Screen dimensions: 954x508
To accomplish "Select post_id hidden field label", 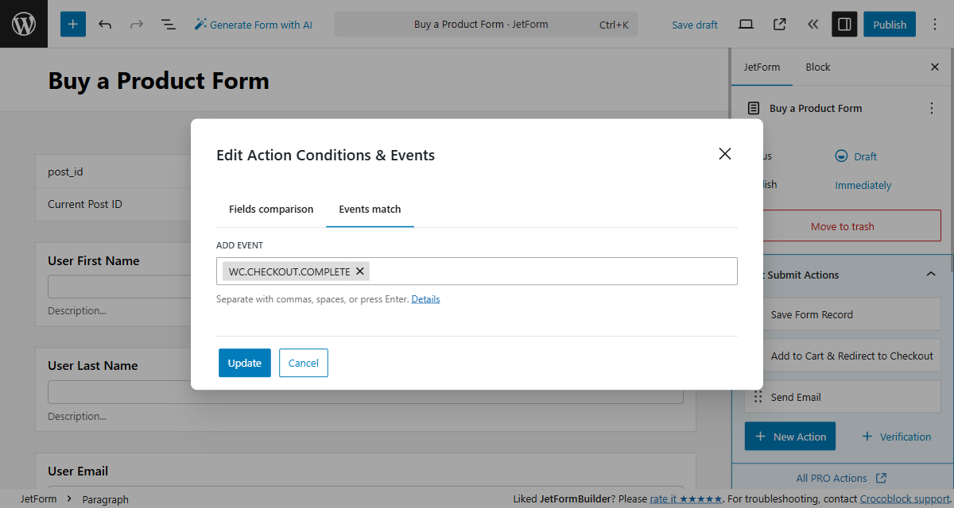I will point(65,171).
